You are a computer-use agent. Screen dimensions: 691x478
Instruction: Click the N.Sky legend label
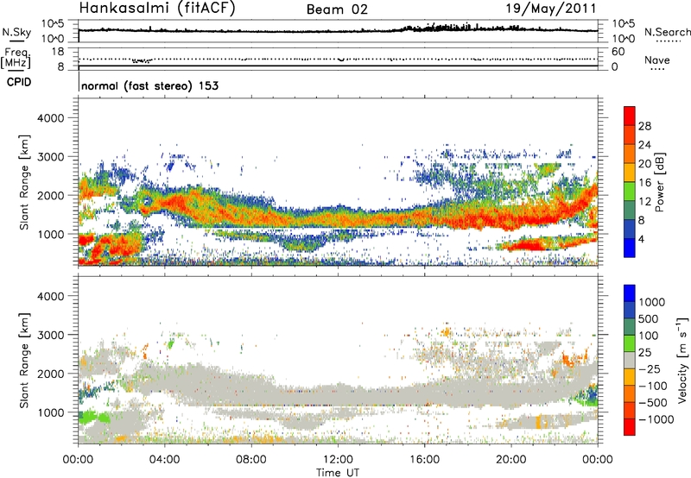coord(16,32)
